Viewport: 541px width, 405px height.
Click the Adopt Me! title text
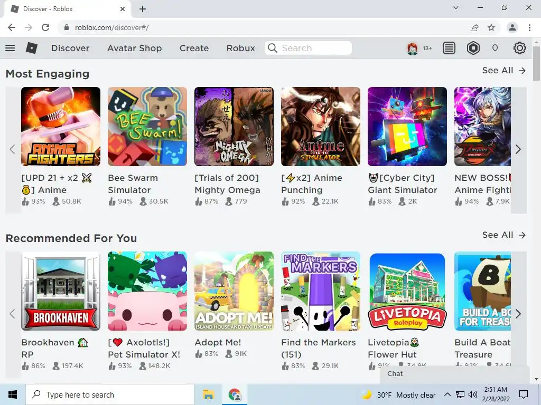click(218, 342)
